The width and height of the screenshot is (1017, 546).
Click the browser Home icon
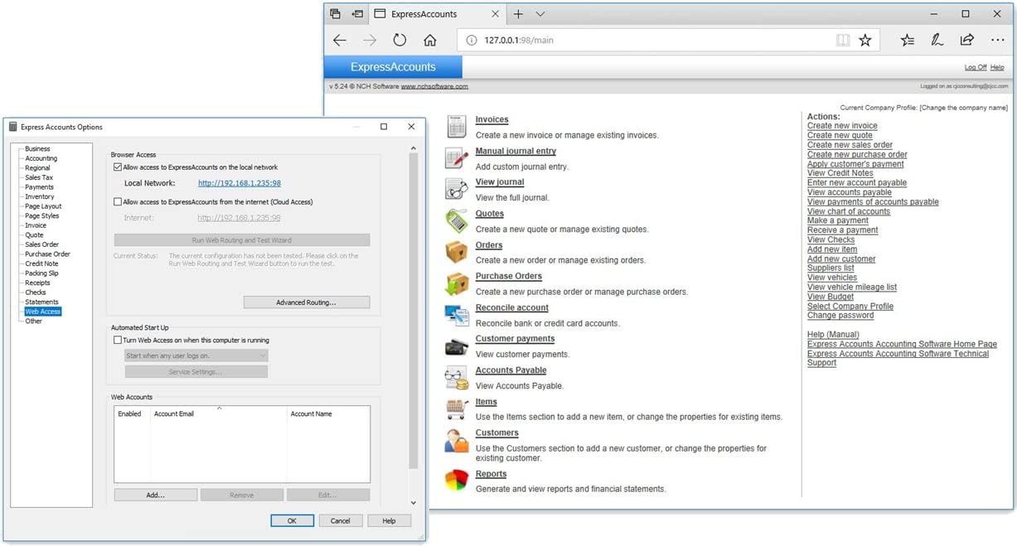coord(429,40)
